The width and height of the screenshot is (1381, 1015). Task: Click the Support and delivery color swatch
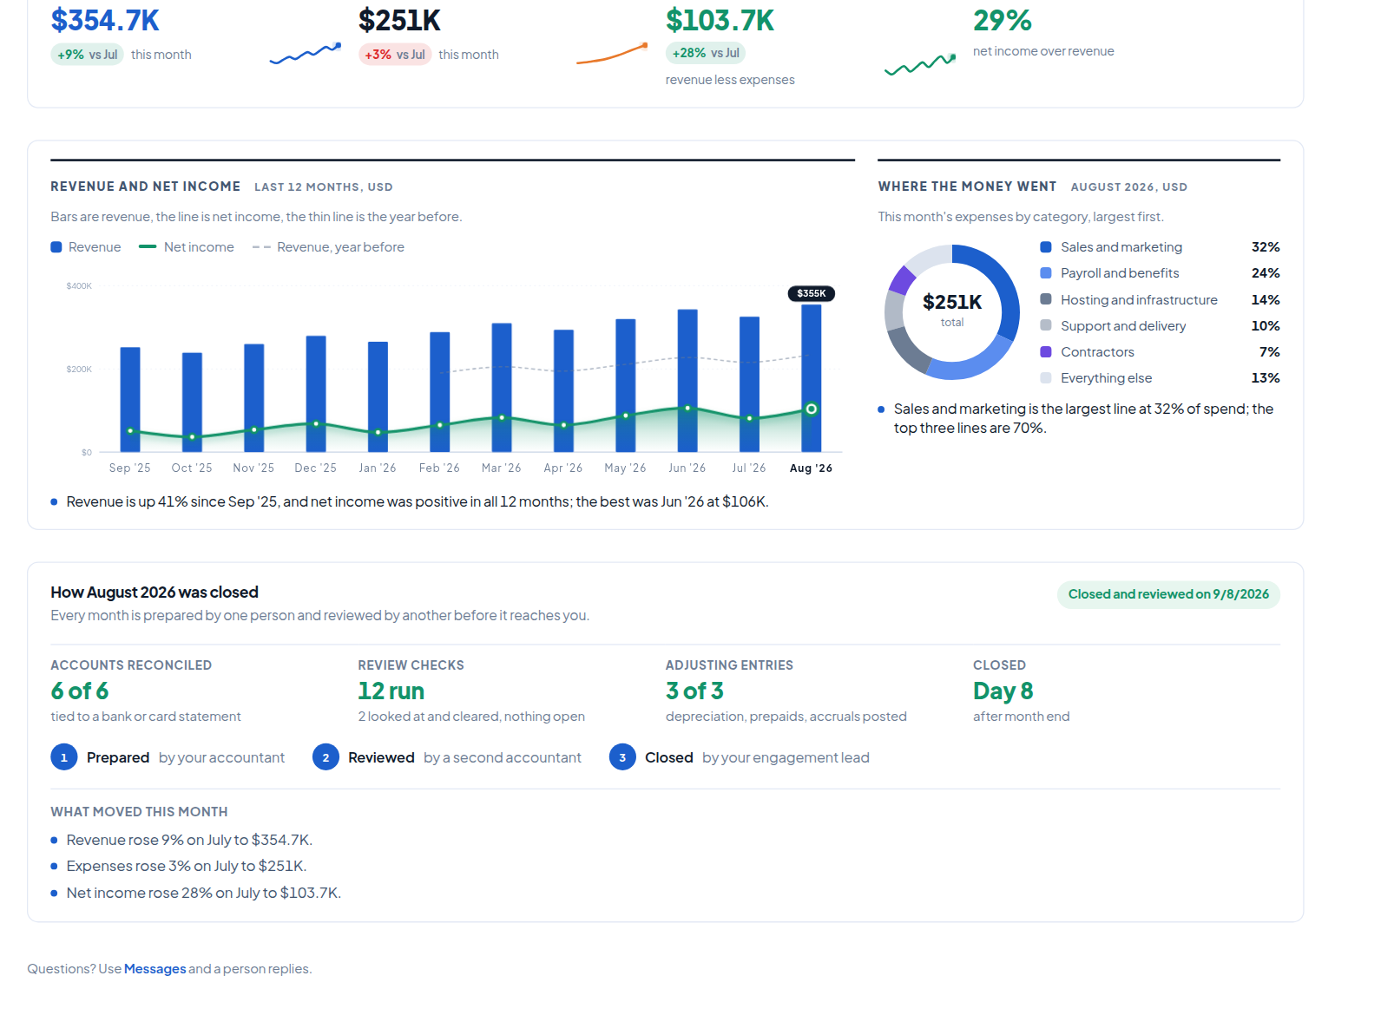(1046, 325)
